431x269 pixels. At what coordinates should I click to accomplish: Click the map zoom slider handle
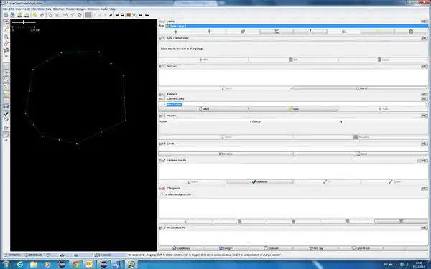pos(24,22)
